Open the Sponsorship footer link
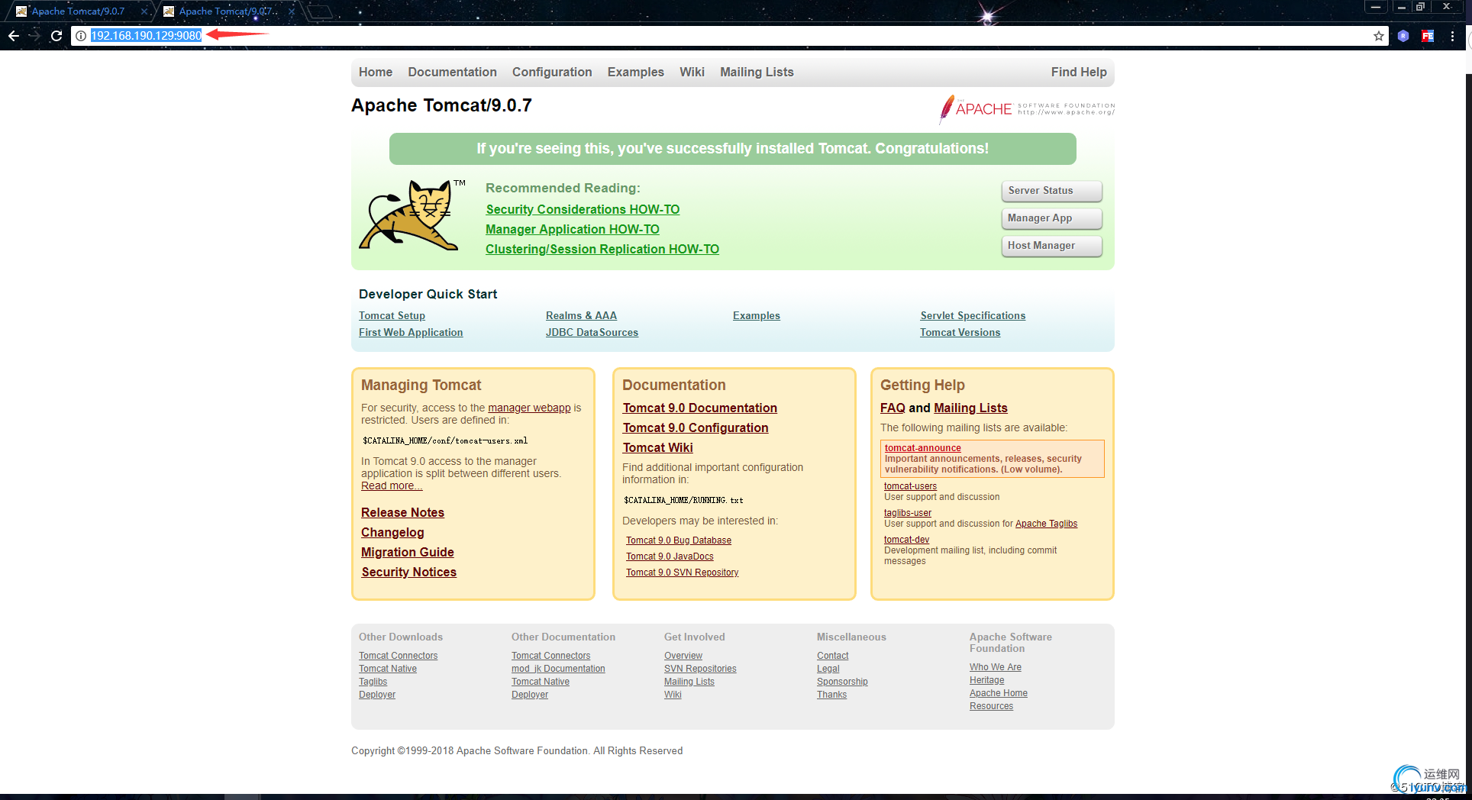Viewport: 1472px width, 800px height. (842, 682)
